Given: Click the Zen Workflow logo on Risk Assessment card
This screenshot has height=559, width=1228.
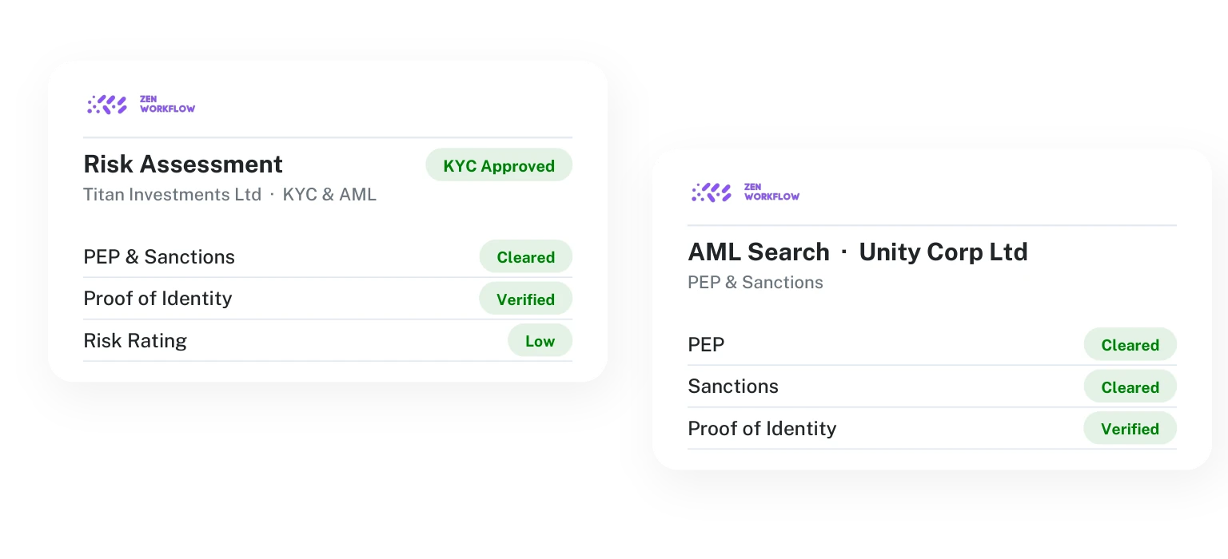Looking at the screenshot, I should click(141, 104).
